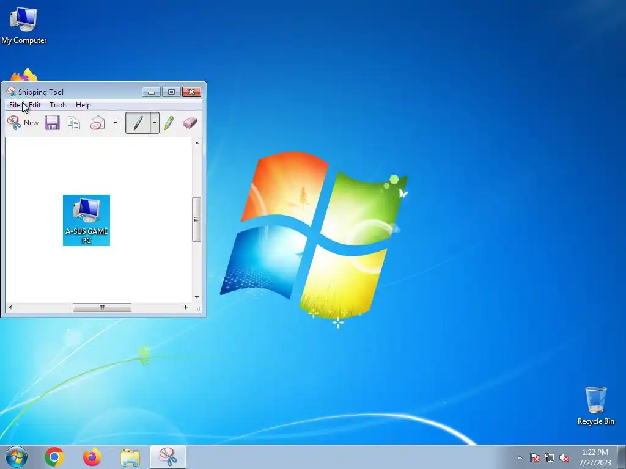Click the vertical scrollbar up arrow
This screenshot has width=626, height=469.
196,143
